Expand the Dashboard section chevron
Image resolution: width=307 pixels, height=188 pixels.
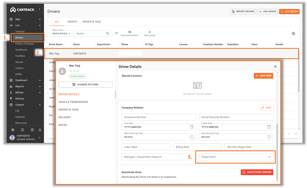pos(40,80)
